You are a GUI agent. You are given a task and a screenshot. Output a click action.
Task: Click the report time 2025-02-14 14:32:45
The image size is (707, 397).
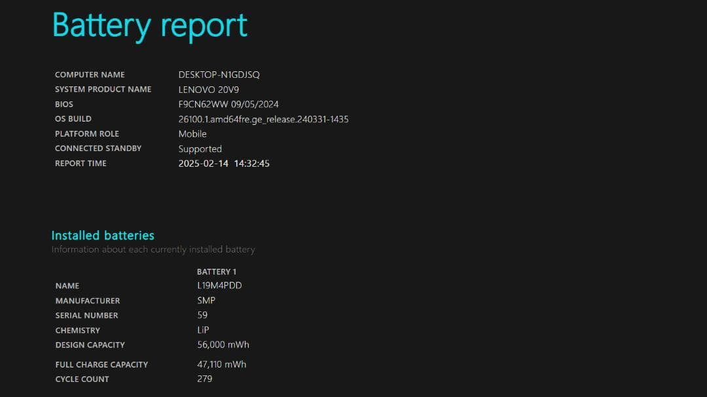(x=224, y=164)
